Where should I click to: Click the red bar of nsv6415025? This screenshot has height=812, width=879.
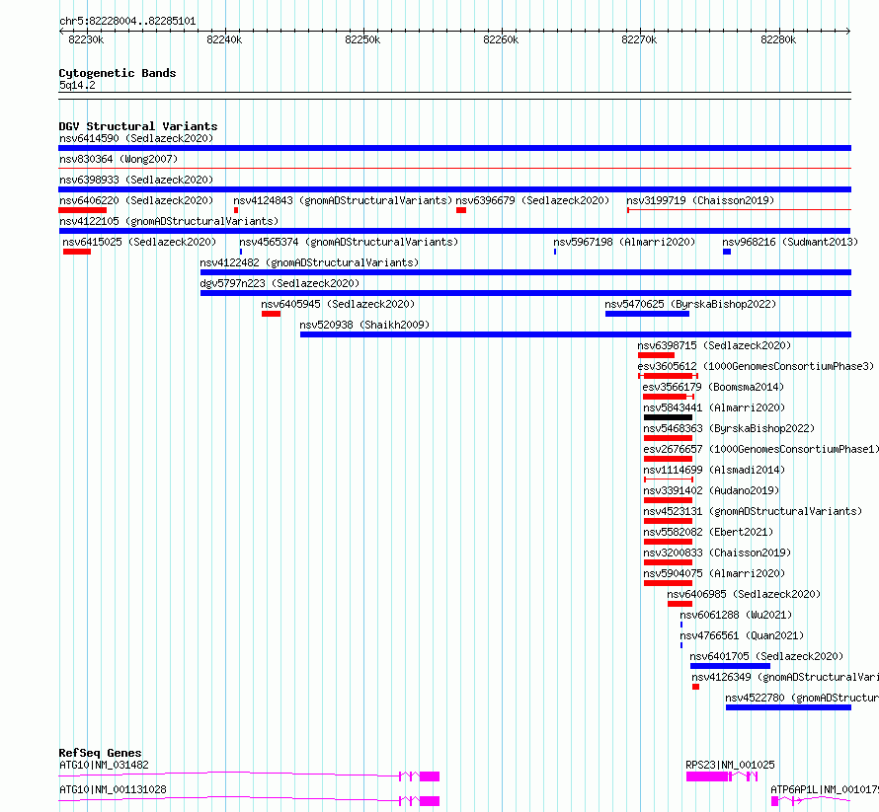click(77, 252)
